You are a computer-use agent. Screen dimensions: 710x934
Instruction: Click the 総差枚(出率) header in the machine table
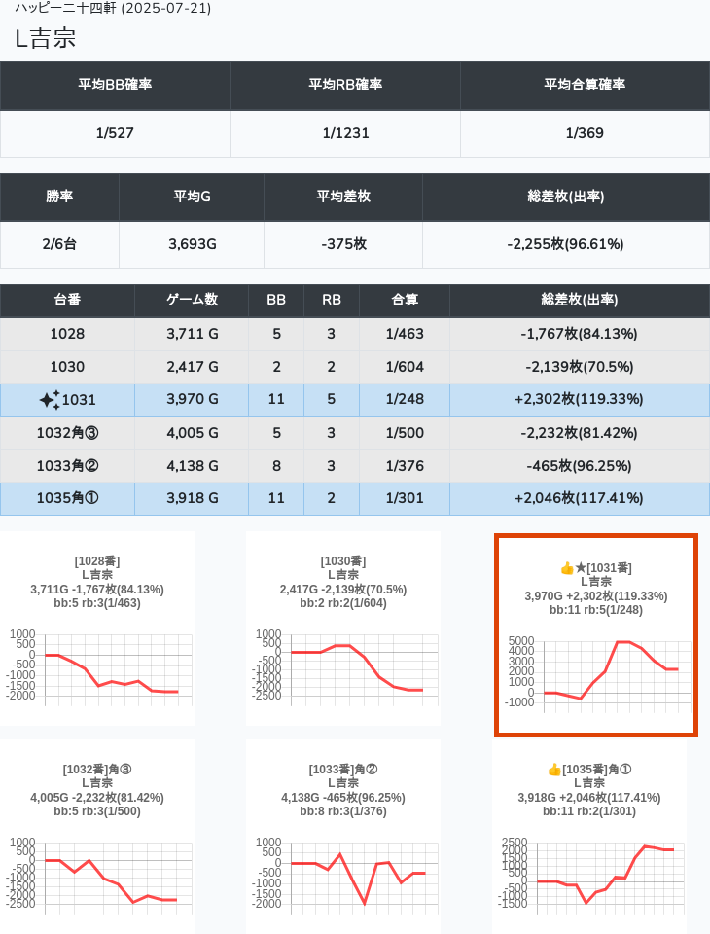tap(579, 301)
